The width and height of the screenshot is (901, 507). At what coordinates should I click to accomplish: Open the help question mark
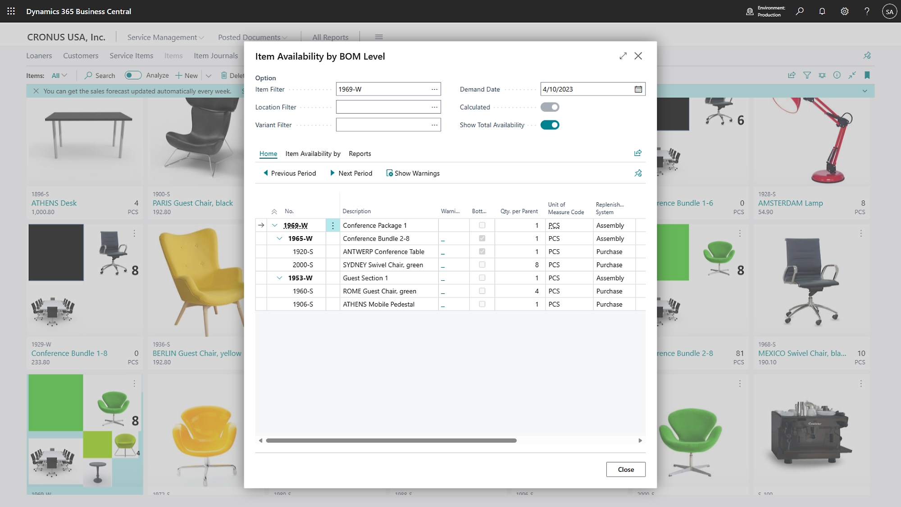(867, 11)
